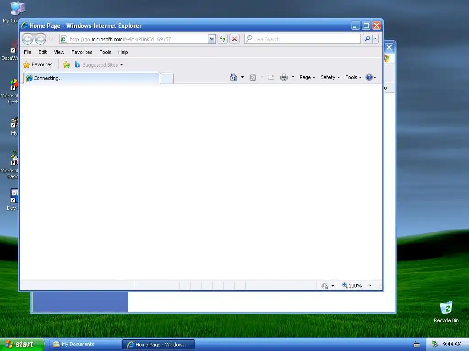
Task: Open the Page dropdown menu
Action: [307, 77]
